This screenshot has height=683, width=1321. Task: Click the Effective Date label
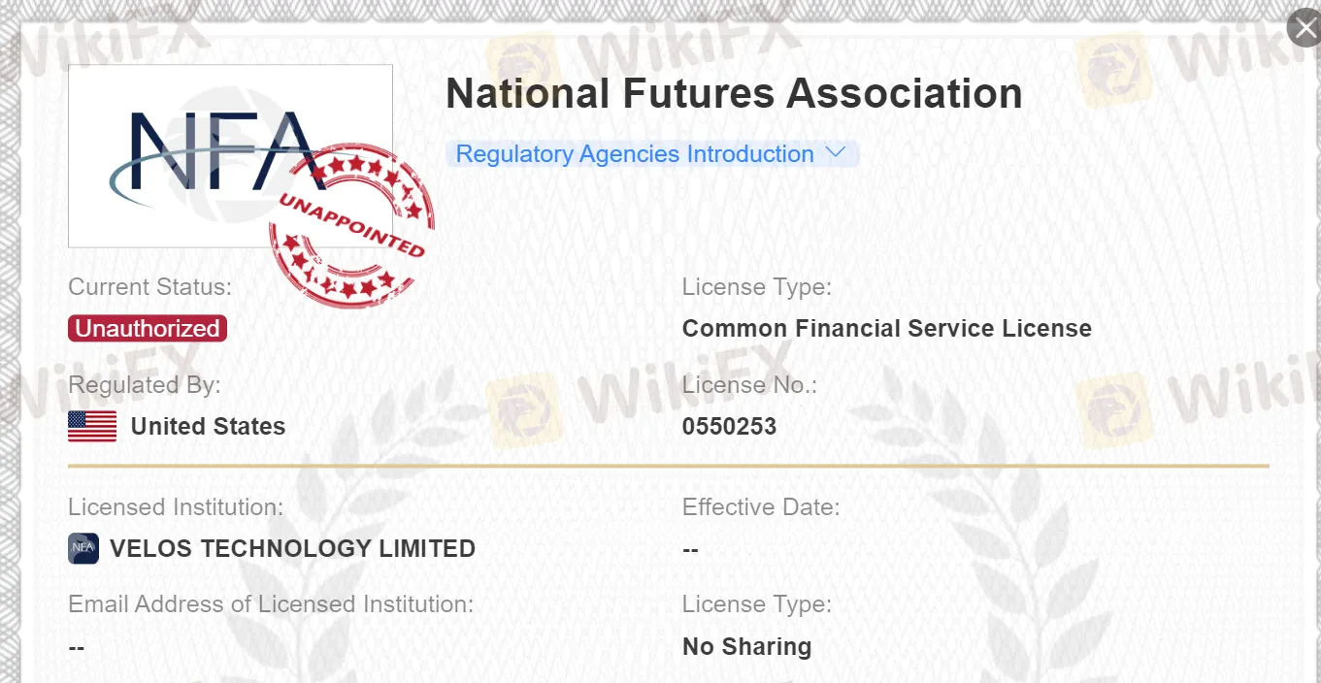click(761, 507)
